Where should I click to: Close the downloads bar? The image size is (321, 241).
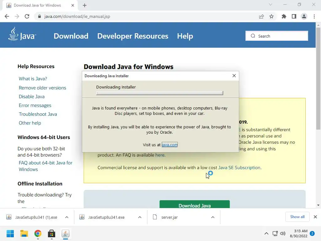tap(315, 217)
